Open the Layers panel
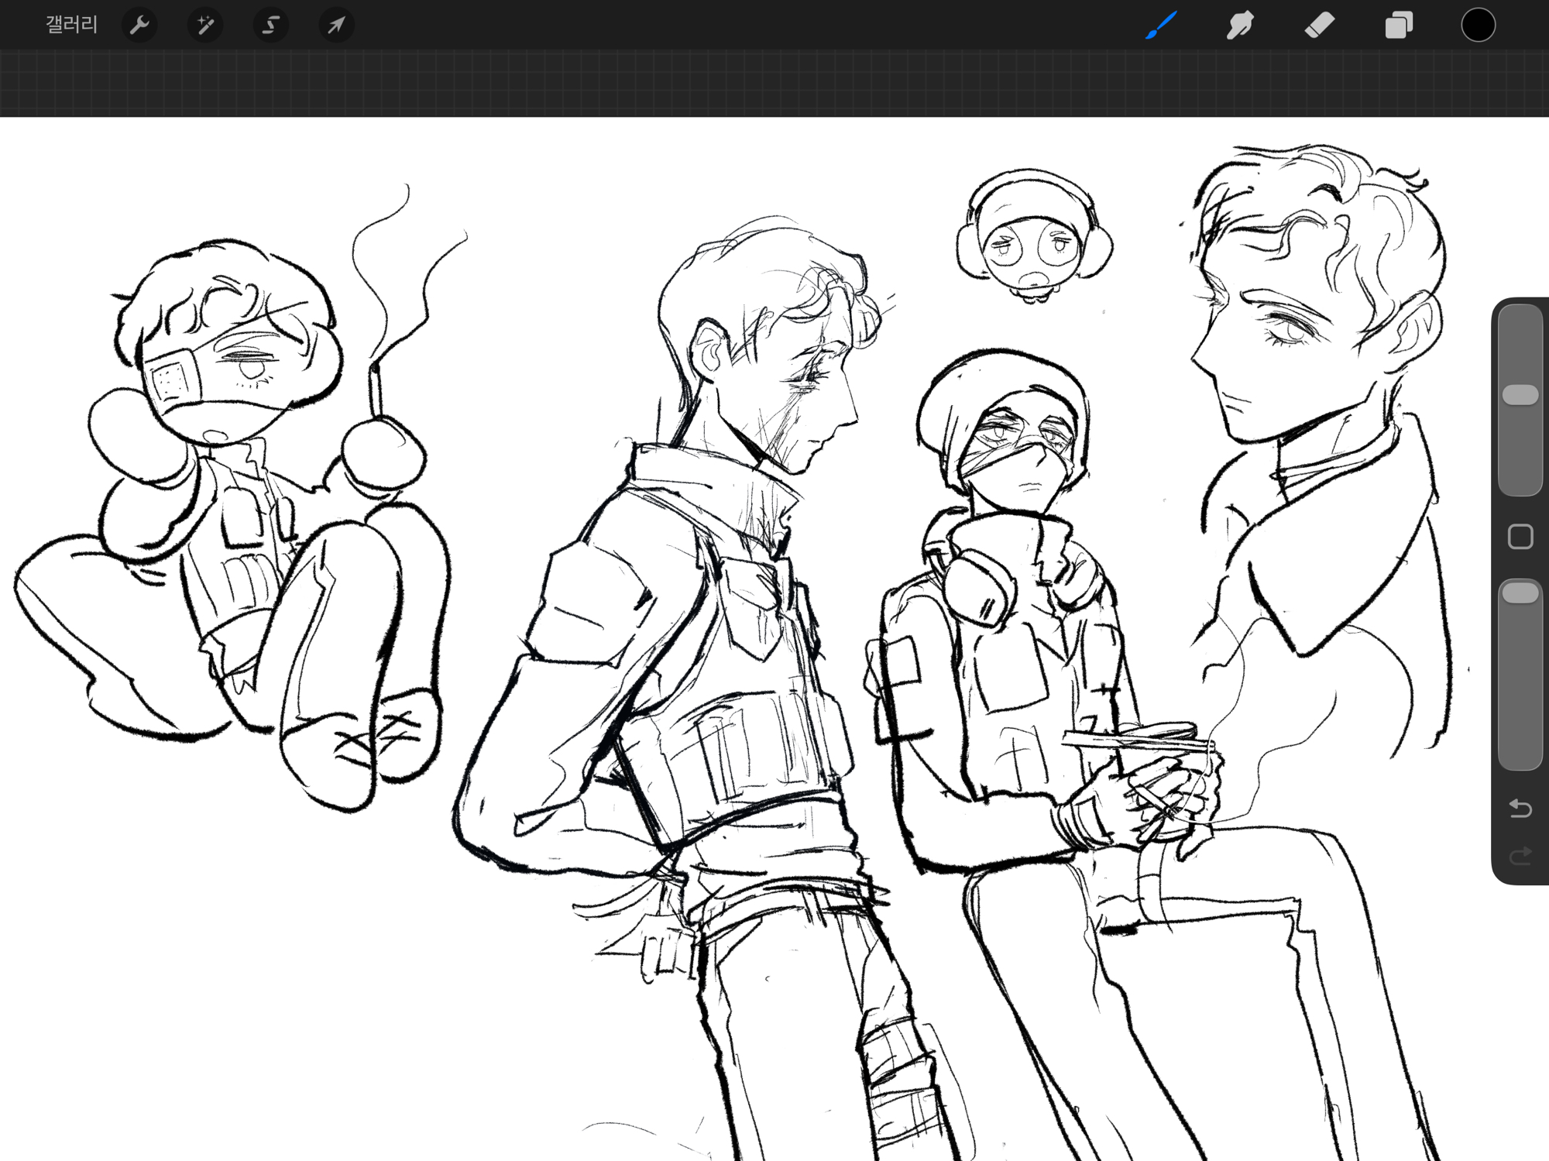Image resolution: width=1549 pixels, height=1161 pixels. 1399,26
